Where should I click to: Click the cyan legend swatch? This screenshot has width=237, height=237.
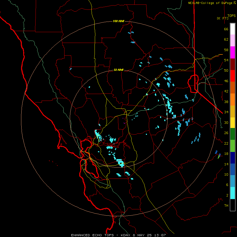click(x=233, y=193)
